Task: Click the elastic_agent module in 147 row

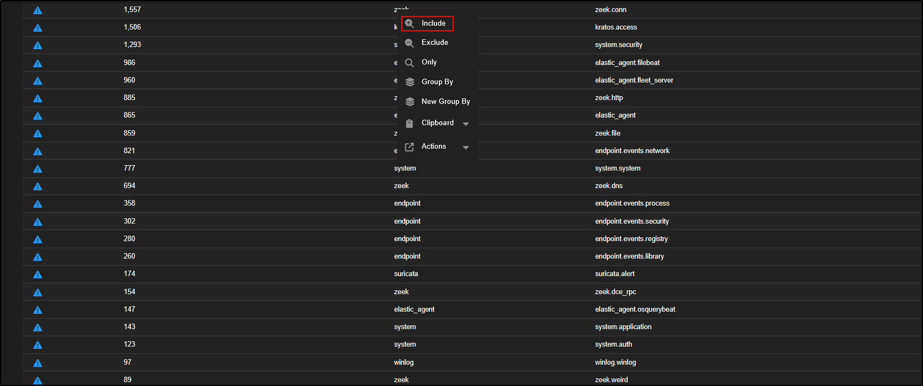Action: (414, 309)
